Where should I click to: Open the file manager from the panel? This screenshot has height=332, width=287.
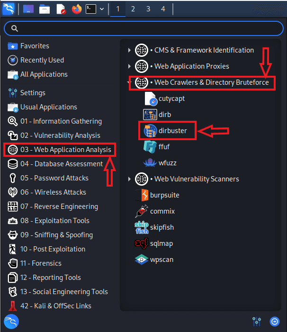pyautogui.click(x=45, y=9)
